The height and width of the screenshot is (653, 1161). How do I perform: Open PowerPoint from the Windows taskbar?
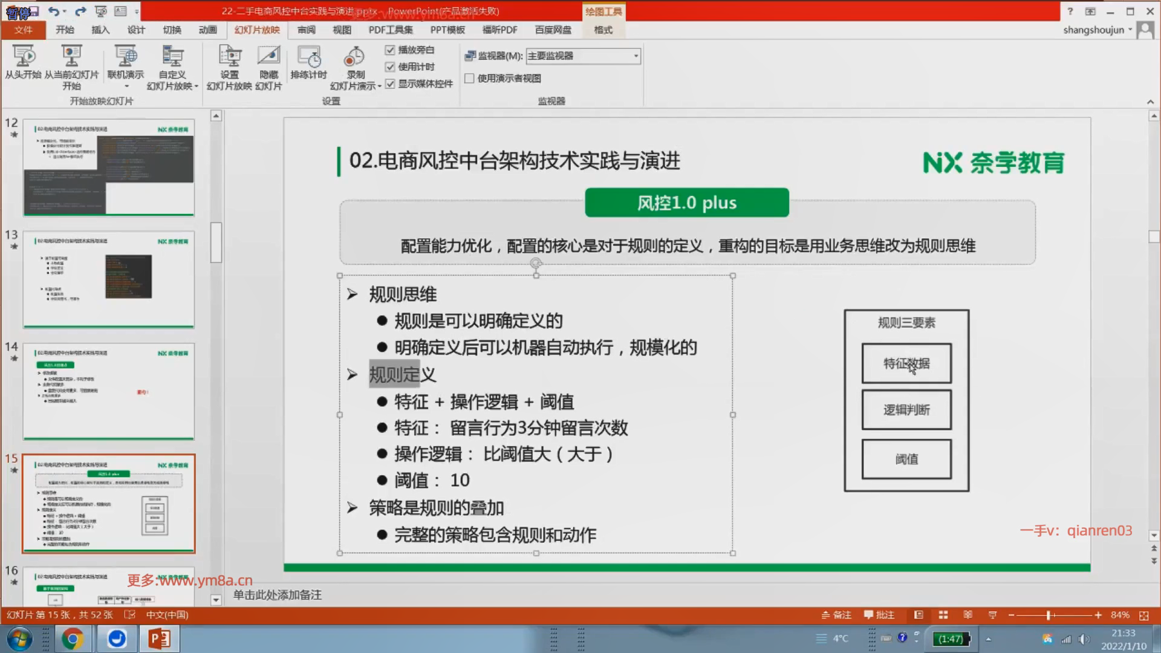(x=160, y=638)
